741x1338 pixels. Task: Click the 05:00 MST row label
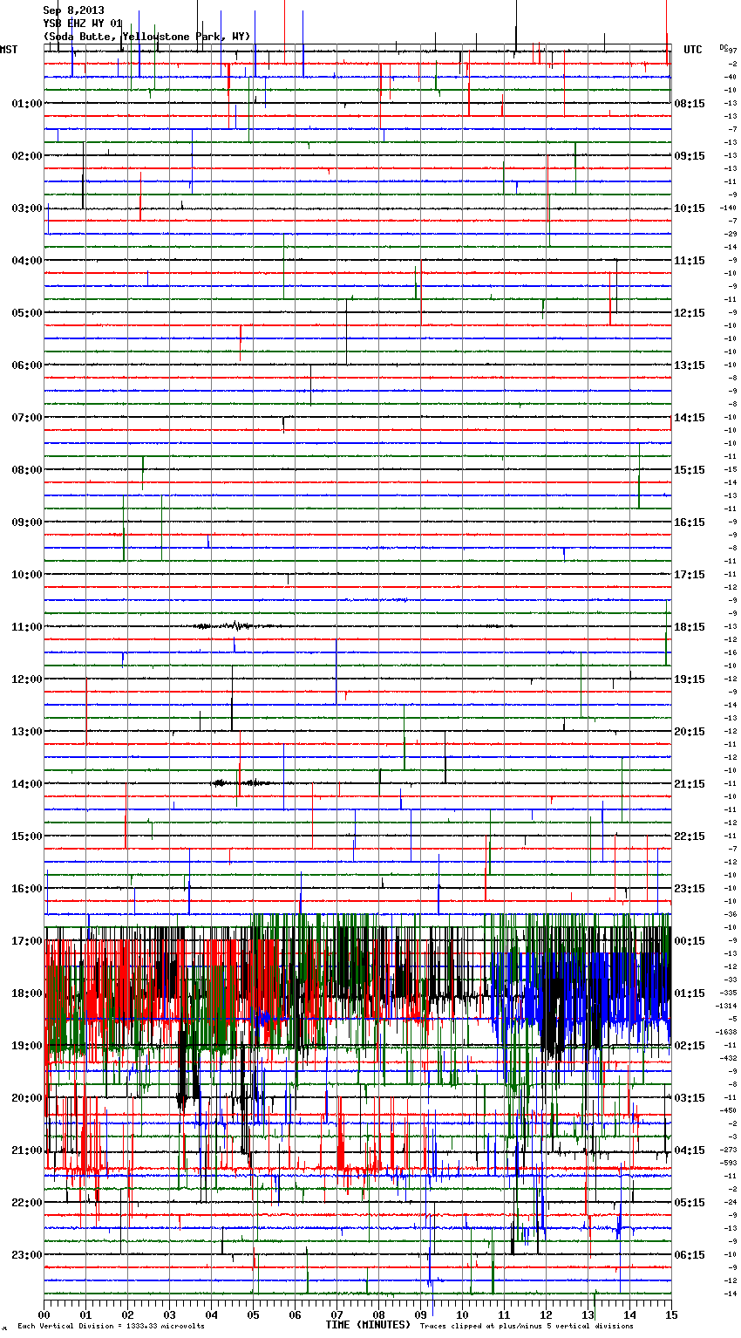(x=27, y=313)
